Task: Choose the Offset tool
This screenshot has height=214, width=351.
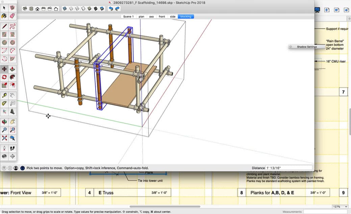Action: coord(12,85)
